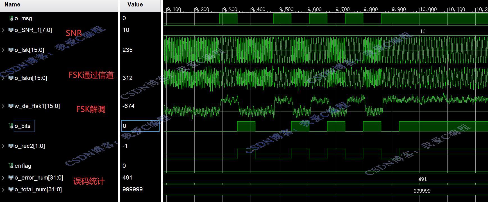Click the o_fsk bus icon

pyautogui.click(x=11, y=50)
